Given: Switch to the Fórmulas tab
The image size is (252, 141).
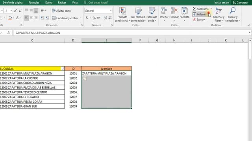Looking at the screenshot, I should click(x=34, y=3).
